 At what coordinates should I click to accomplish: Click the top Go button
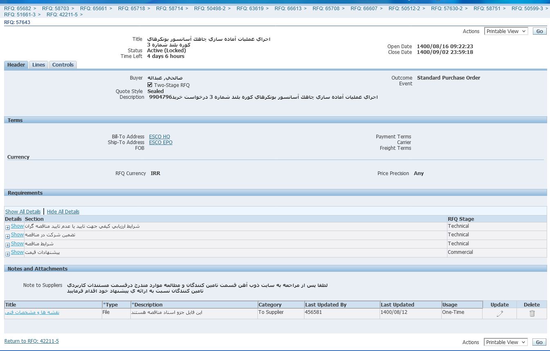click(x=539, y=31)
